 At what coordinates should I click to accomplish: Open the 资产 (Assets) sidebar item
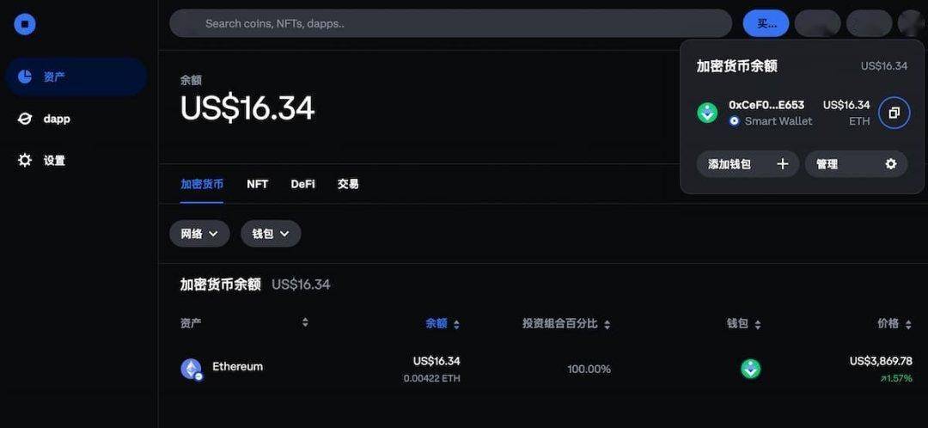[76, 76]
